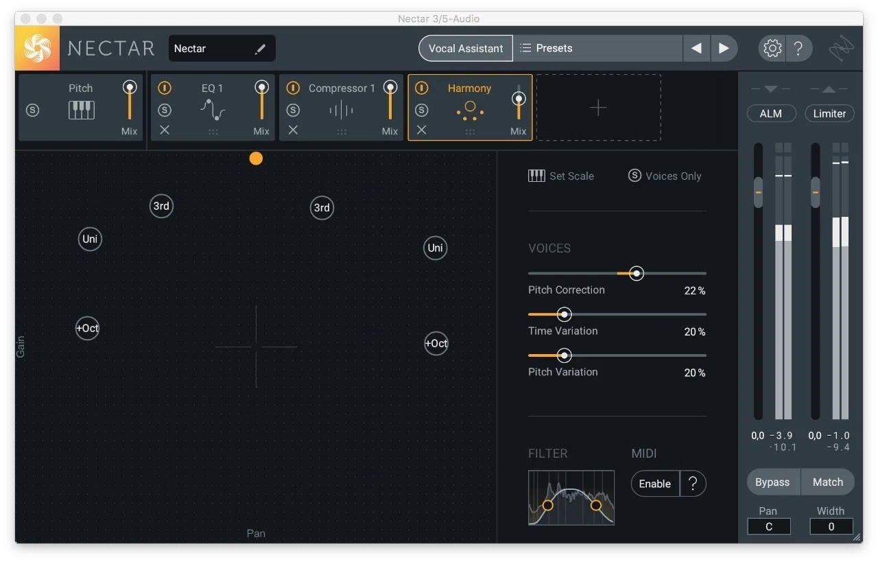Click the high-cut node in the Filter display

(595, 505)
